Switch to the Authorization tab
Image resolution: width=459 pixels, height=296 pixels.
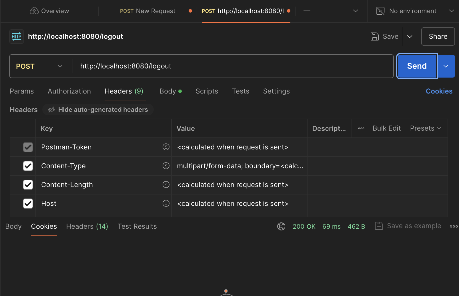tap(69, 91)
